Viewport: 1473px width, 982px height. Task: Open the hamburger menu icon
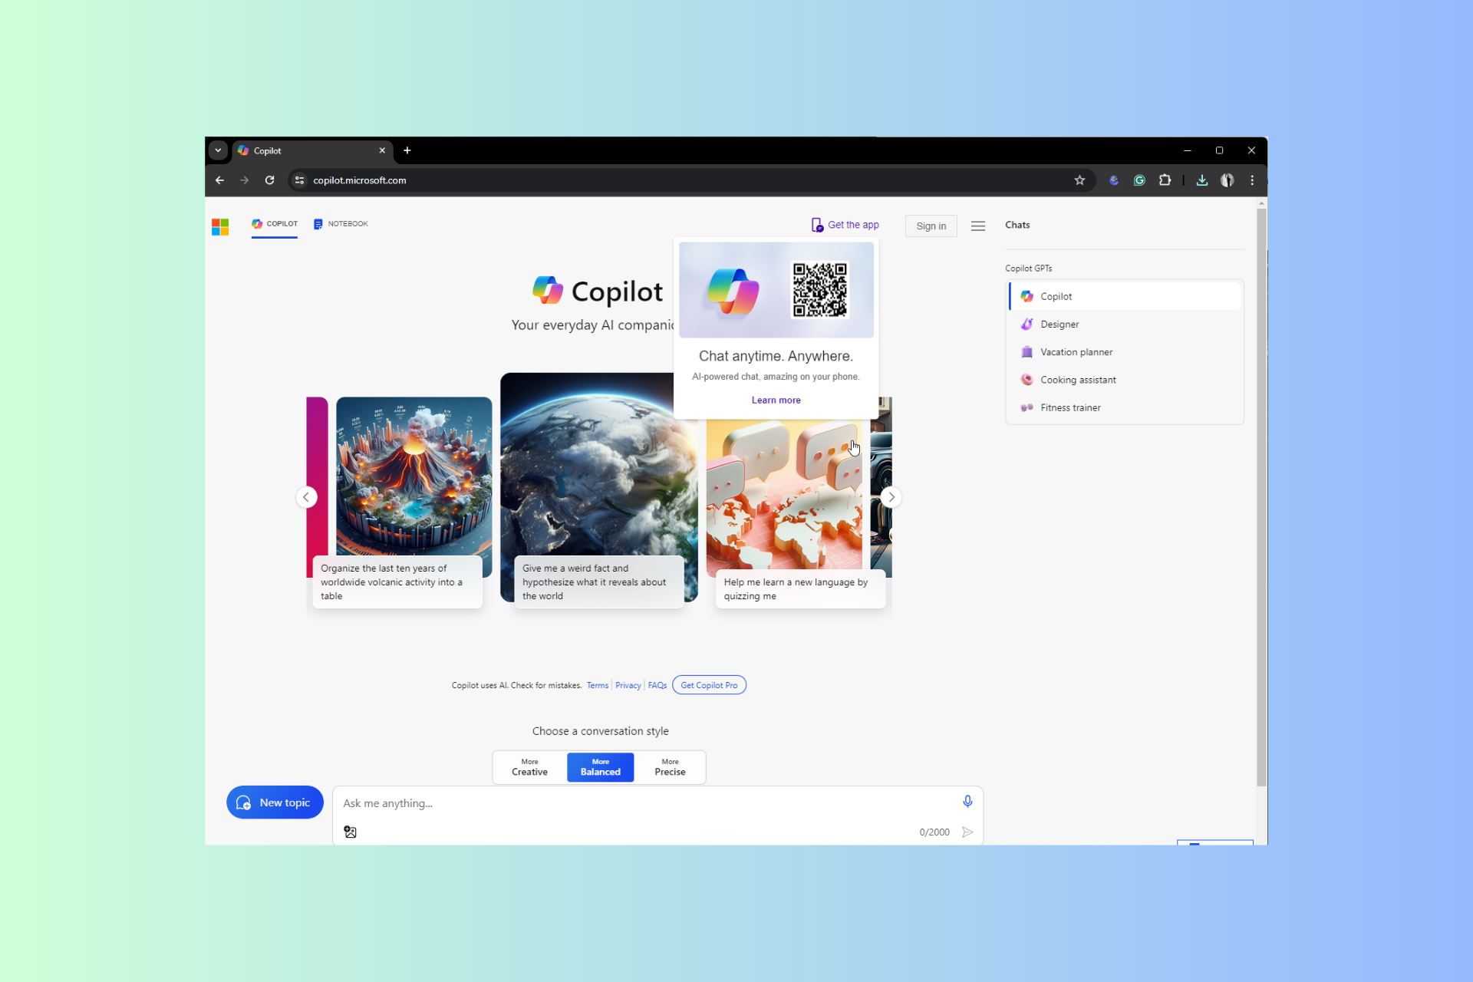(978, 226)
